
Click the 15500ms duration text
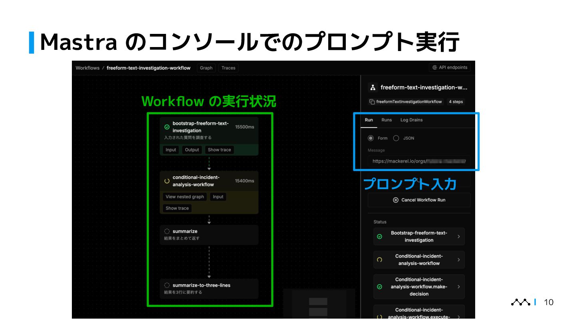tap(245, 127)
